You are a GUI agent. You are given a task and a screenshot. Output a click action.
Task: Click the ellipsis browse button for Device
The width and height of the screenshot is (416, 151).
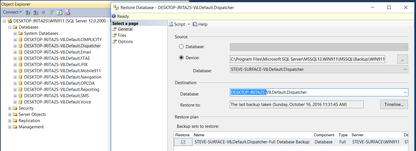click(403, 59)
